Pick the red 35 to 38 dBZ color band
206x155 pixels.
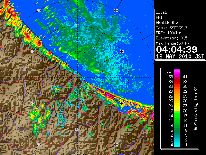pyautogui.click(x=177, y=82)
